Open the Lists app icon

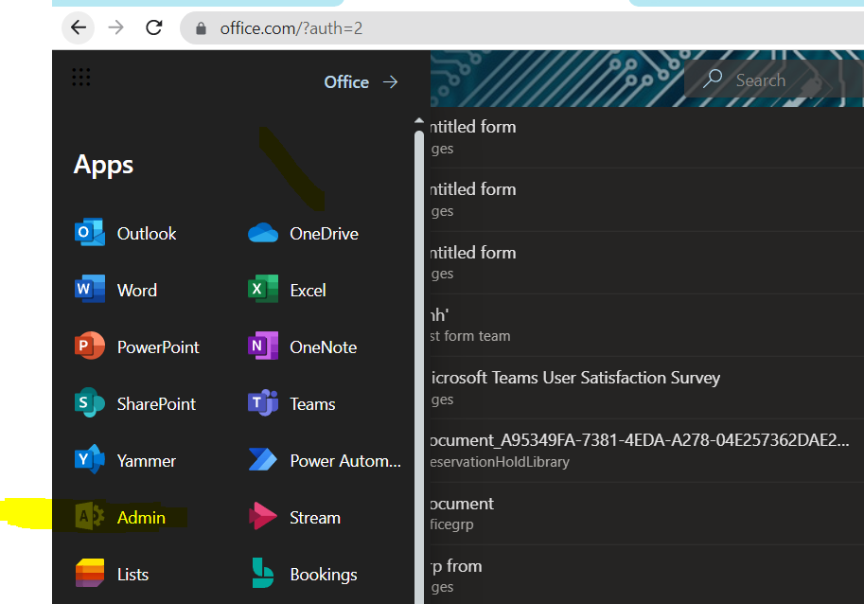coord(90,573)
